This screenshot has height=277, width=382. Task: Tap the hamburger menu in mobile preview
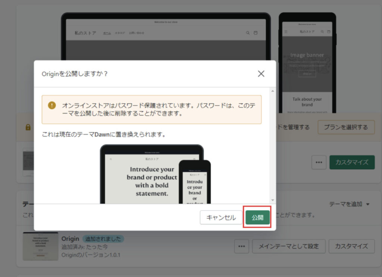point(286,32)
